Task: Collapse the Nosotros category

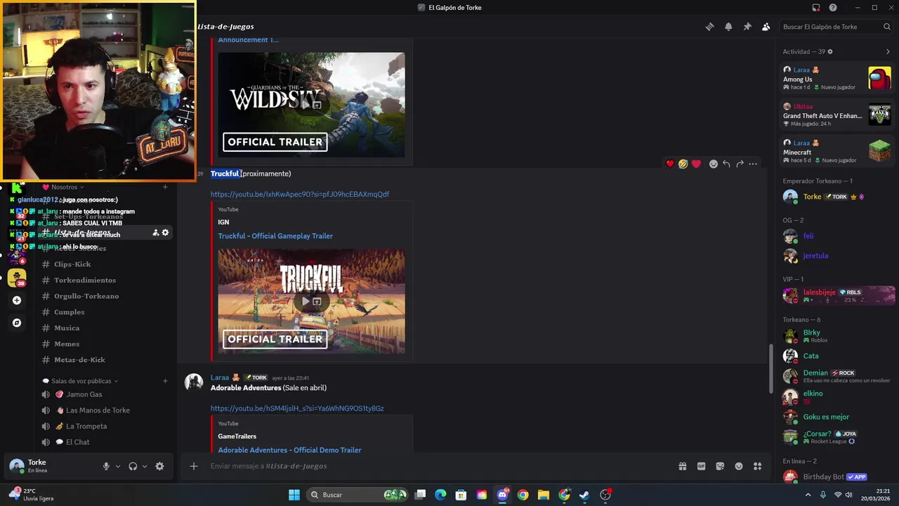Action: click(x=64, y=187)
